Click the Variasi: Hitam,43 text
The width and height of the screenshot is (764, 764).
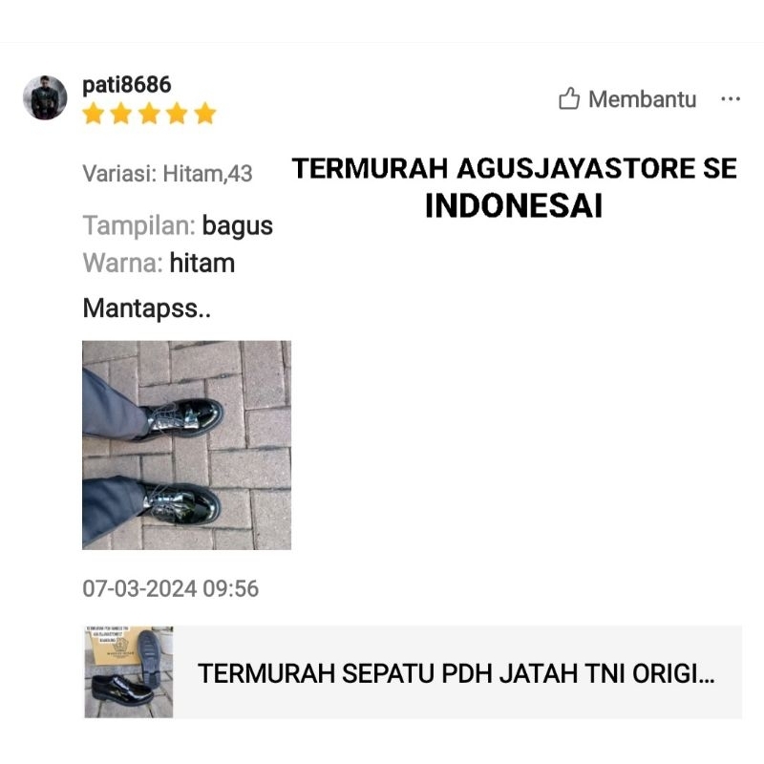pos(168,174)
